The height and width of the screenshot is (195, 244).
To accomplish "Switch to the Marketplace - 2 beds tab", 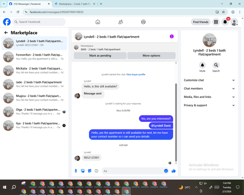I will [x=75, y=4].
